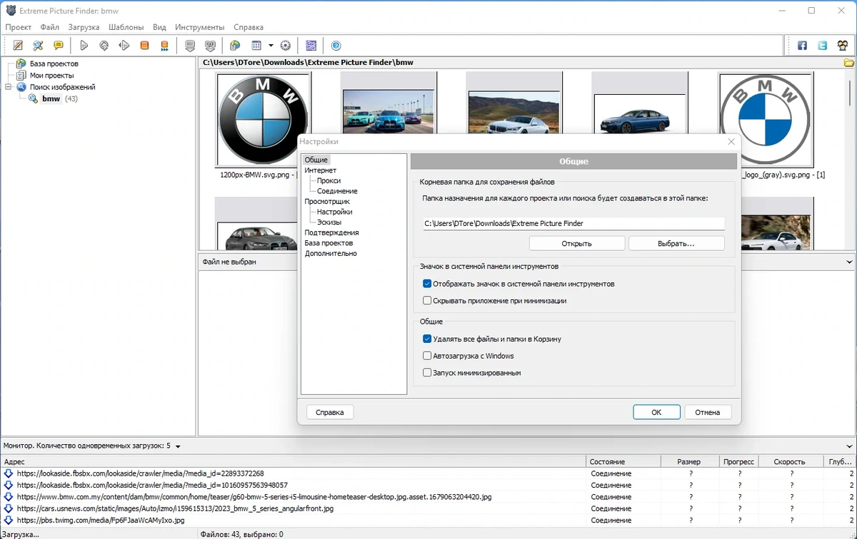Click the Скорость column header
Screen dimensions: 857x539
click(791, 462)
